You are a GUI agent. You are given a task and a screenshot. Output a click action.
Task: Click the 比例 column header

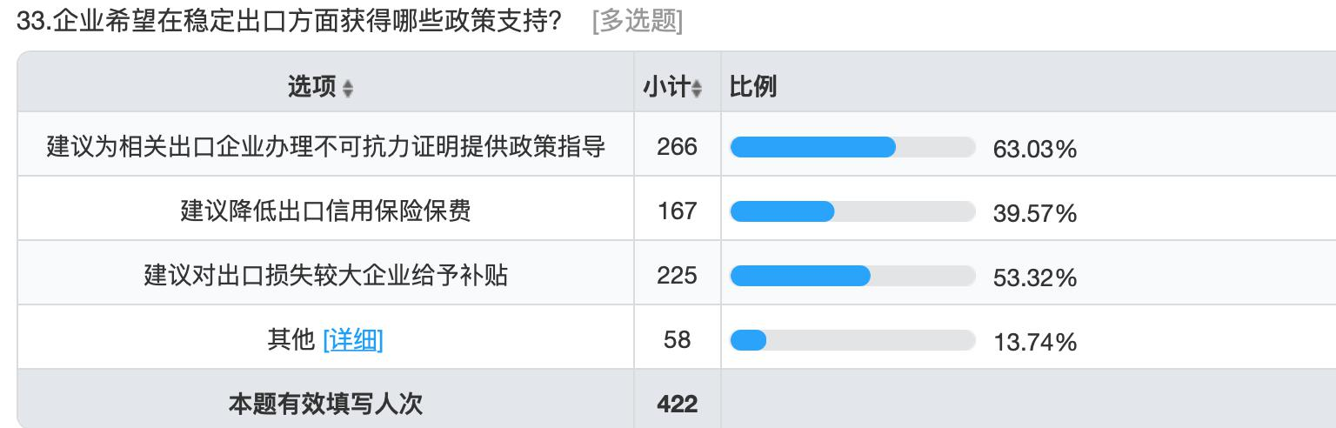753,87
